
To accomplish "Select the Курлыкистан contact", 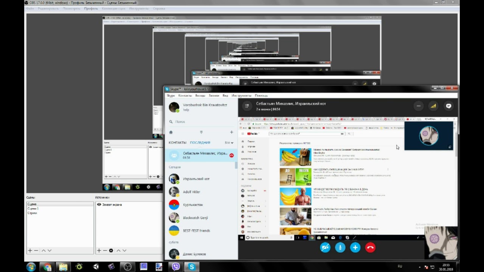I will pyautogui.click(x=201, y=205).
